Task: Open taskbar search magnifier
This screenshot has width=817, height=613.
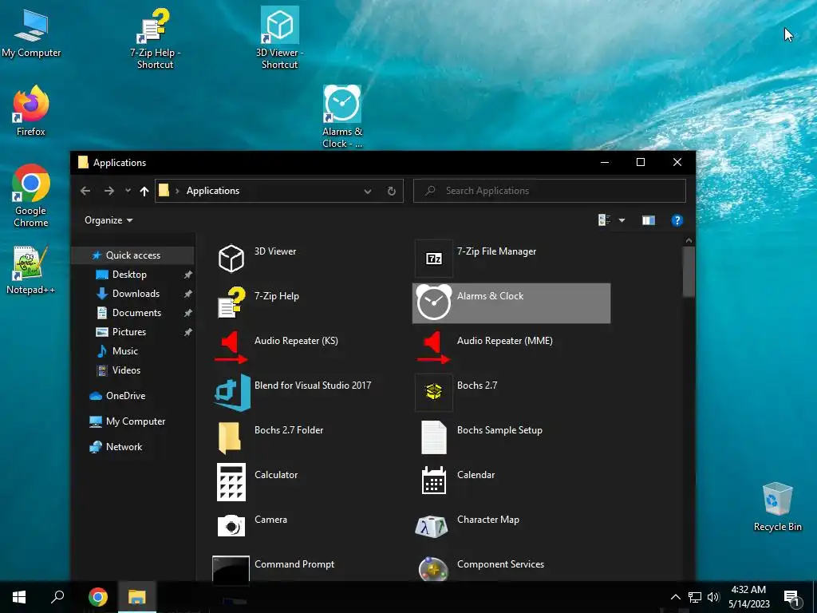Action: 57,597
